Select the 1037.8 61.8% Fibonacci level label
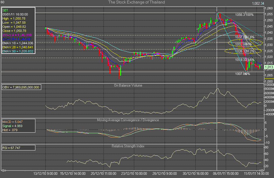The height and width of the screenshot is (178, 274). click(245, 37)
